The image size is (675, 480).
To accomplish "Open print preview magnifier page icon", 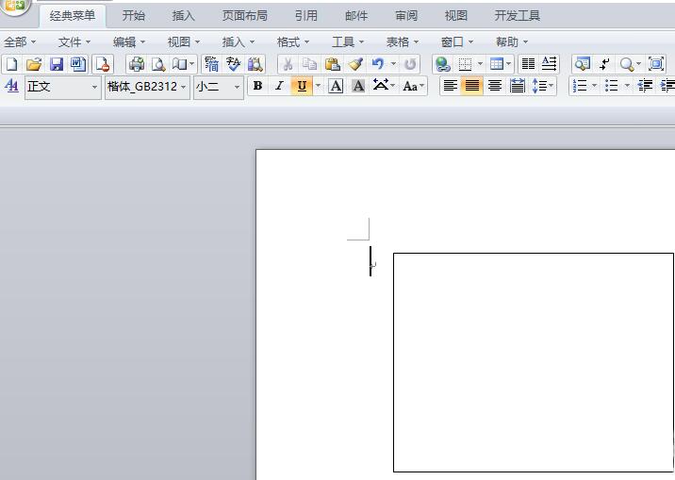I will click(158, 64).
